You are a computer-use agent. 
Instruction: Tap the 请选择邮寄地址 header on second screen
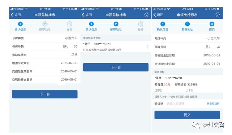92,38
